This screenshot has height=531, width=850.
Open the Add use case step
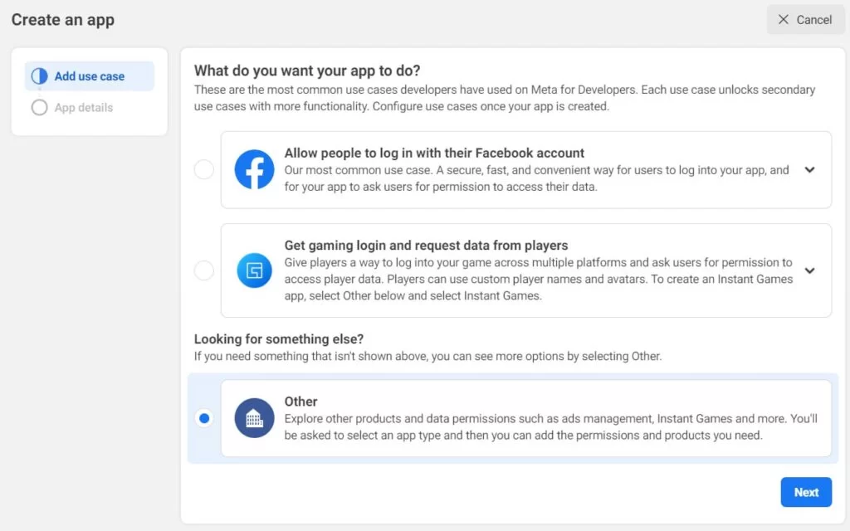pyautogui.click(x=90, y=76)
